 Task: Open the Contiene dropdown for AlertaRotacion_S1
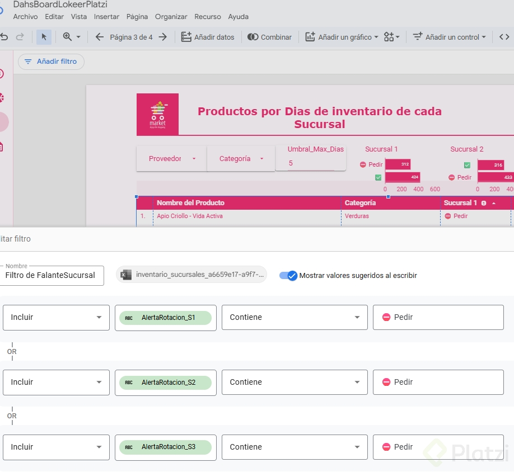(x=295, y=317)
